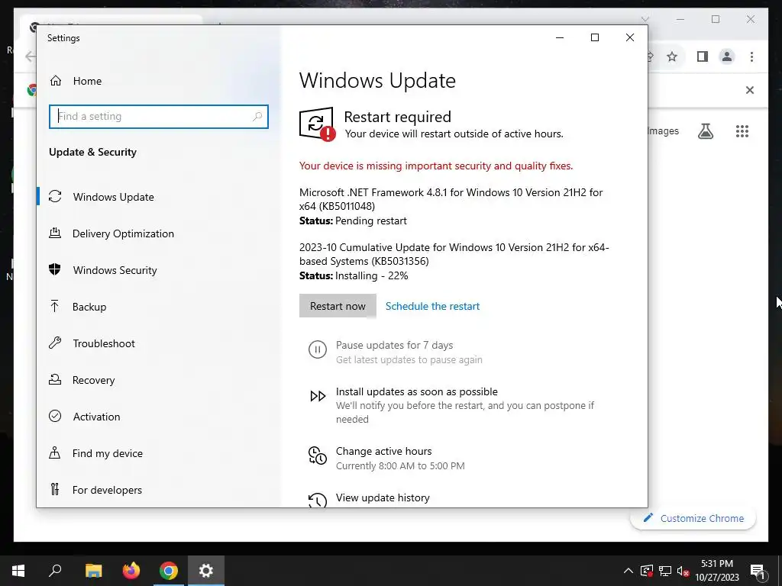Click the Restart now button

338,306
